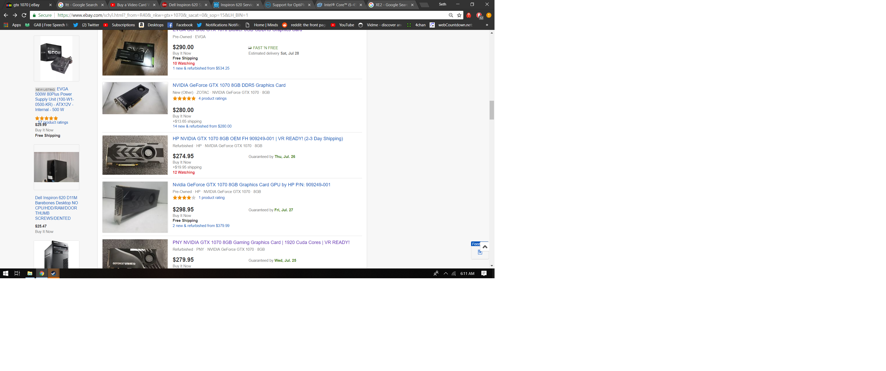Click the back-to-top arrow button
886x371 pixels.
tap(485, 247)
